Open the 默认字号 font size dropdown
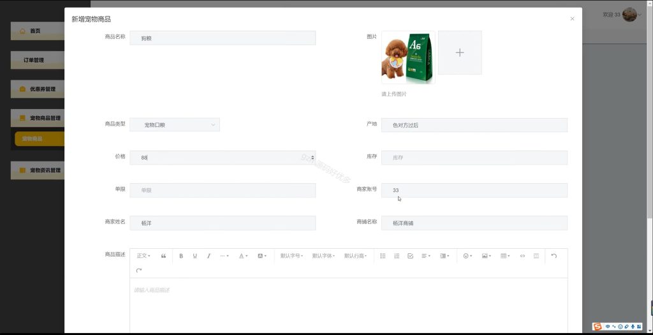Screen dimensions: 653x335 click(x=291, y=256)
